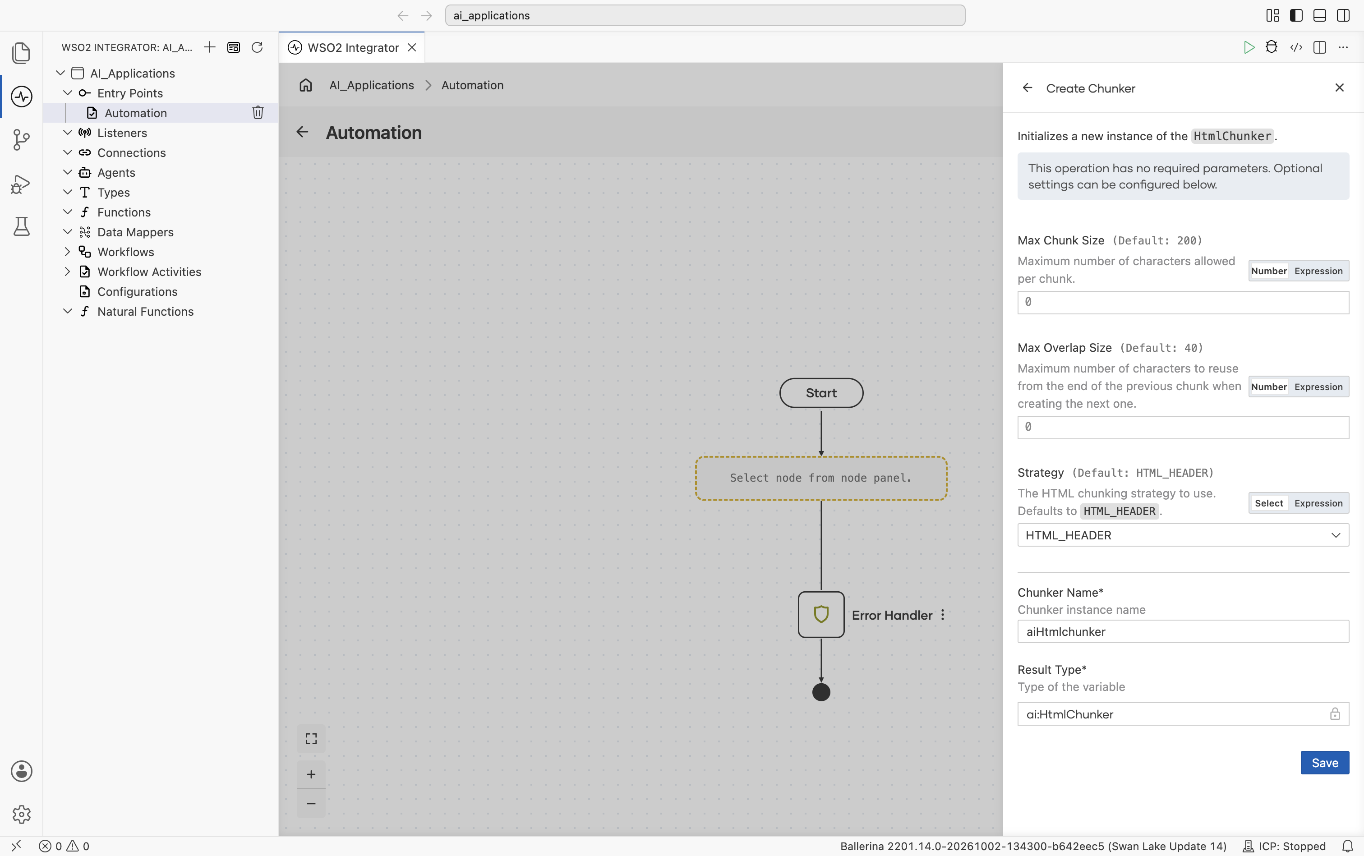The width and height of the screenshot is (1364, 856).
Task: Switch Max Chunk Size to Expression mode
Action: point(1318,271)
